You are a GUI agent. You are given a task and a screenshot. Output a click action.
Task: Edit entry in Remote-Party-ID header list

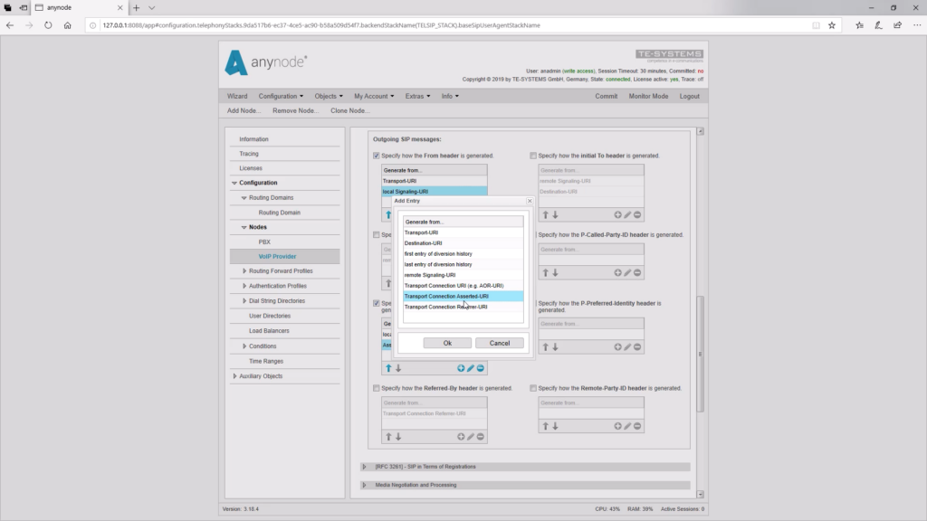click(627, 427)
